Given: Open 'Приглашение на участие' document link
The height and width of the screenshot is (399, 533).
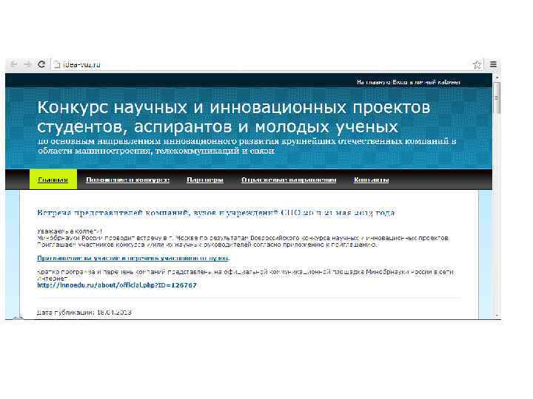Looking at the screenshot, I should [x=133, y=258].
